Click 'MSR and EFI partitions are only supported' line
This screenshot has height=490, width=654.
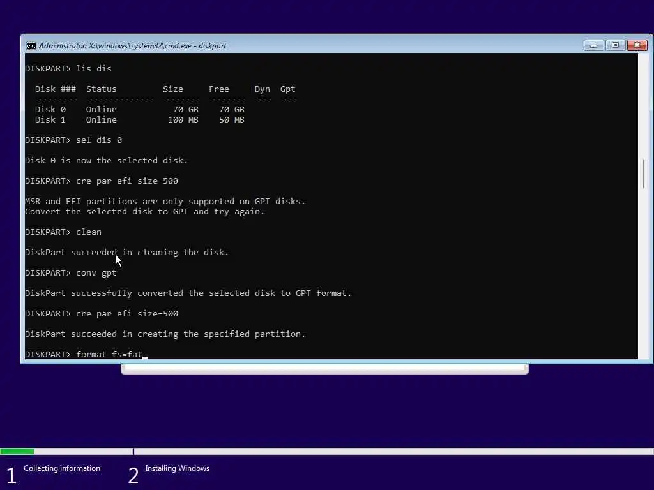coord(165,201)
